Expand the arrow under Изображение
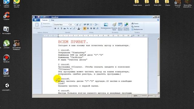194x109 pixels. click(106, 30)
